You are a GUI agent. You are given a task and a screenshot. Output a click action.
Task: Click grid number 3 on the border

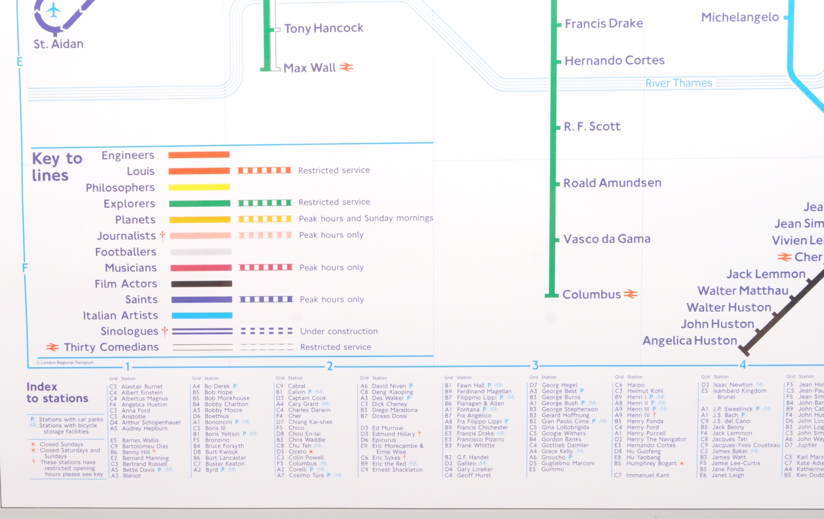click(x=535, y=365)
